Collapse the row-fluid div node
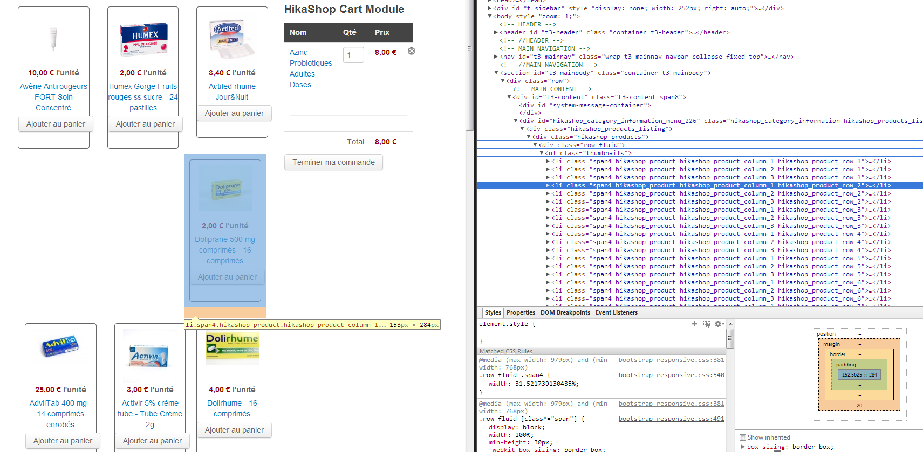Image resolution: width=923 pixels, height=452 pixels. coord(535,145)
